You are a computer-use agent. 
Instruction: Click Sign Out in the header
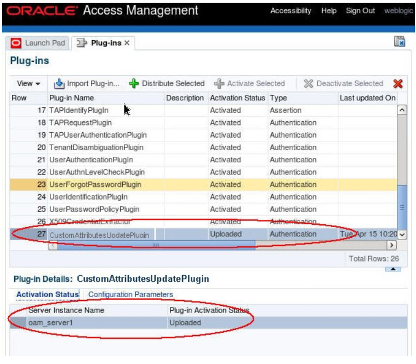point(360,10)
